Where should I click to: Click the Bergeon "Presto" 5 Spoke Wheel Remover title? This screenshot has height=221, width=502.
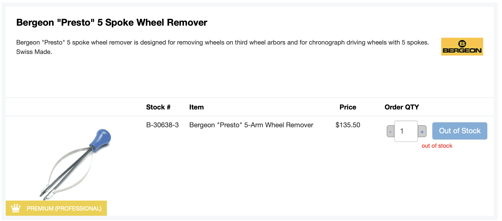point(112,23)
